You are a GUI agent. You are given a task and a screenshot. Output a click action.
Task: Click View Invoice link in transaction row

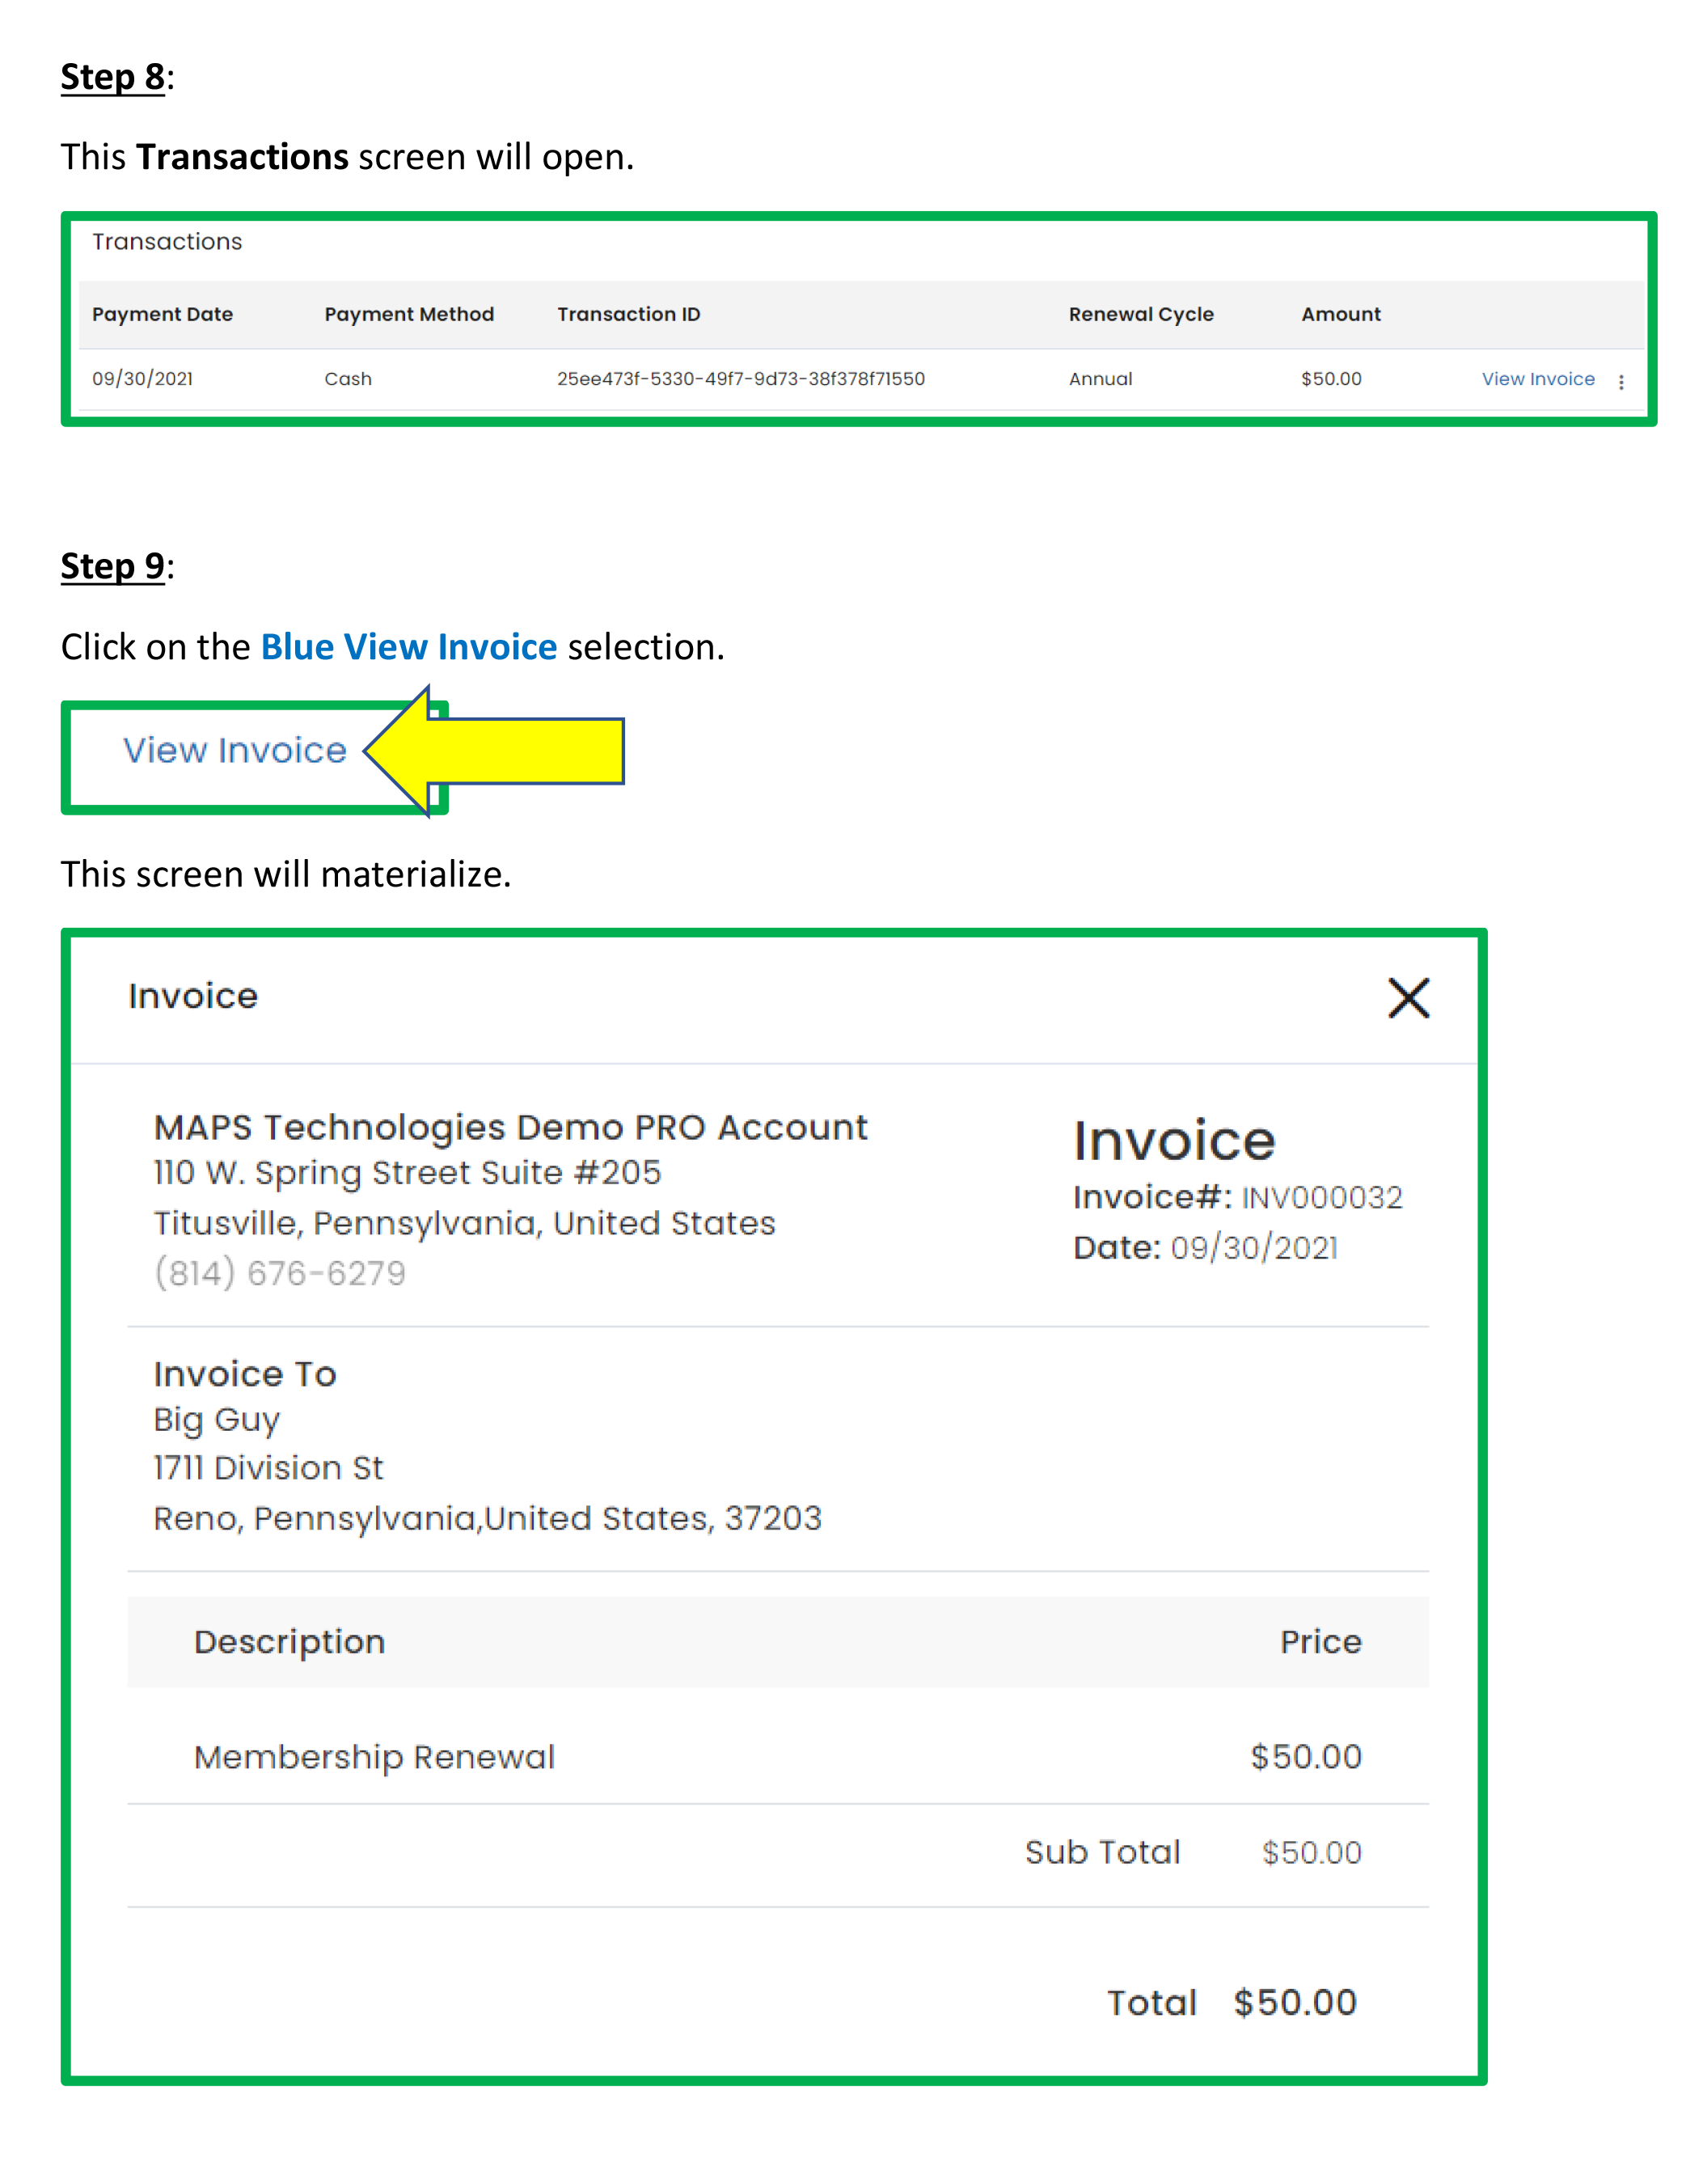point(1537,379)
